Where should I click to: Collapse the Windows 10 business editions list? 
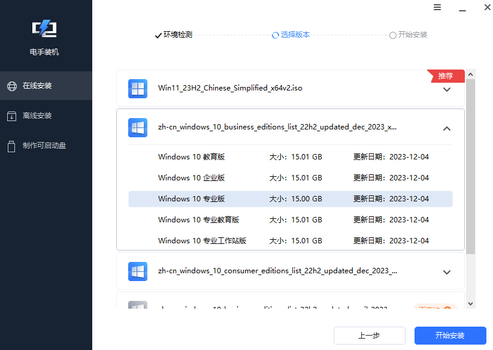pos(447,127)
